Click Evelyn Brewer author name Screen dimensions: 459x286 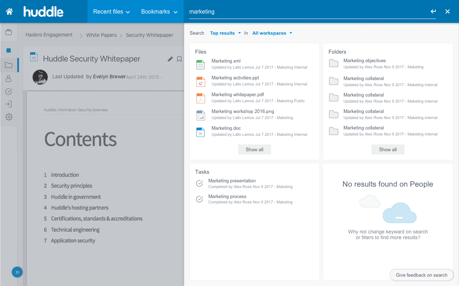coord(109,77)
